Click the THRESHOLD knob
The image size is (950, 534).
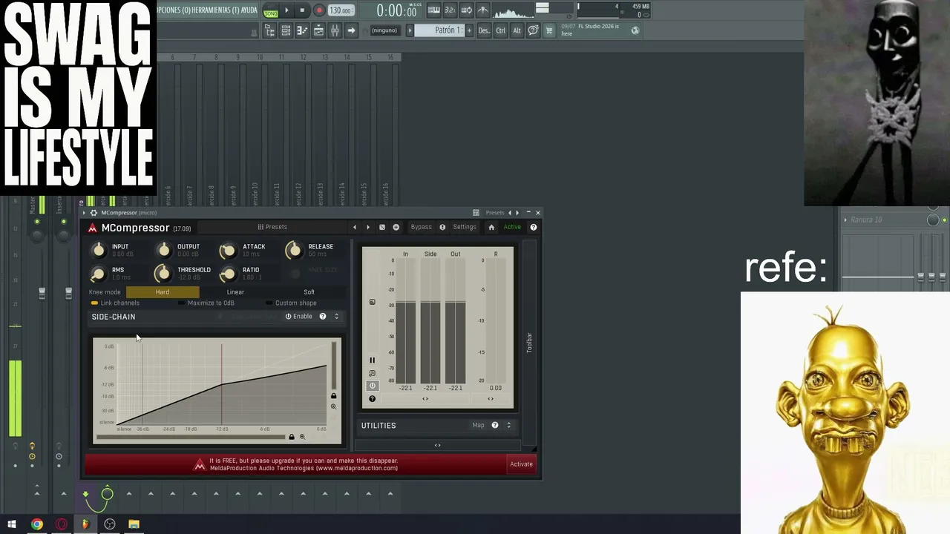point(163,274)
